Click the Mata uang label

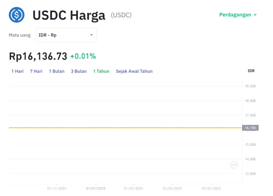[20, 35]
